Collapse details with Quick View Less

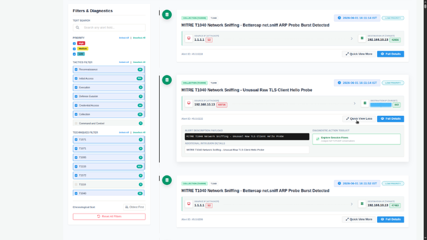coord(359,119)
